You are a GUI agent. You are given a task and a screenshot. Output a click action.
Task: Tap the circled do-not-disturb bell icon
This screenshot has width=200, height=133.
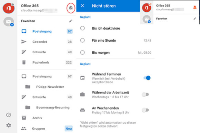[71, 8]
